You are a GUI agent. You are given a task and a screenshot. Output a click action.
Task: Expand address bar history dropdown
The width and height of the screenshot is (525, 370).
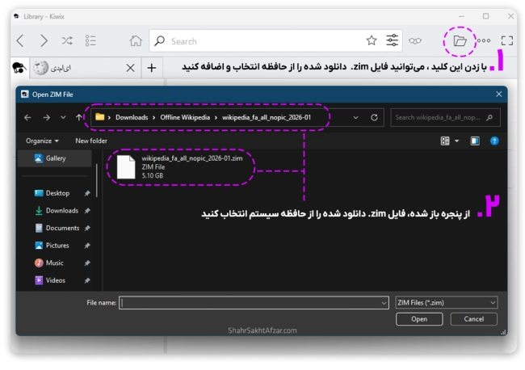coord(355,117)
